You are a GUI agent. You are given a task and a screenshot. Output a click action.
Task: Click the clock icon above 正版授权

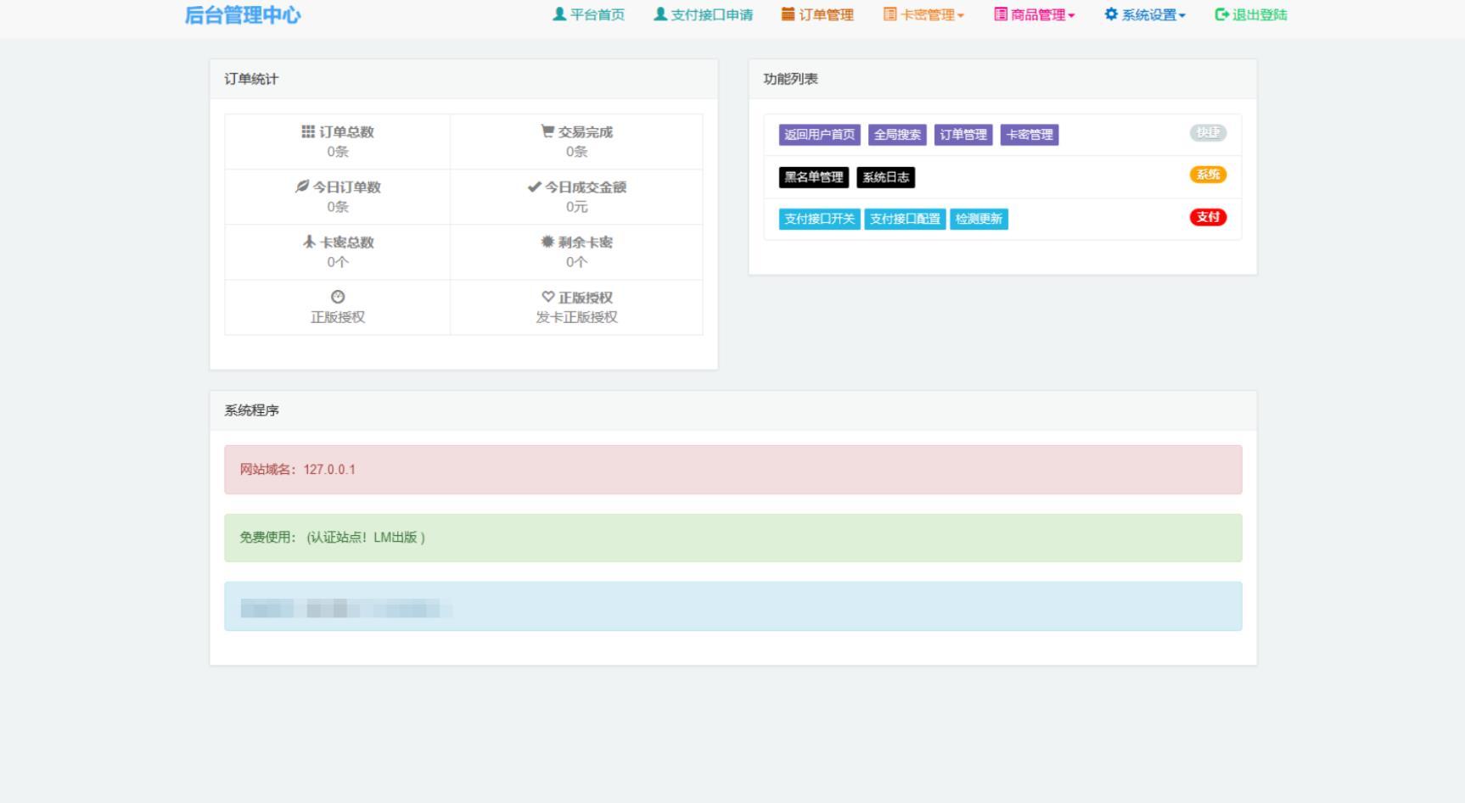click(338, 297)
